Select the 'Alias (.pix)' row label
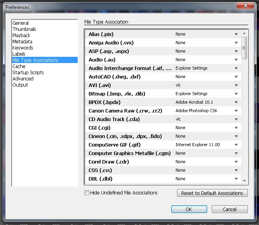 101,34
